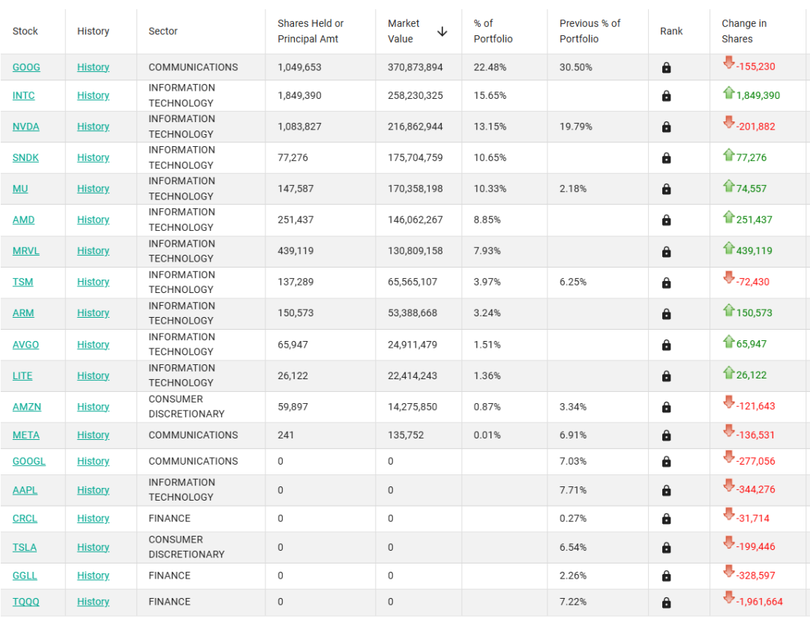Select the 1,083,827 shares held cell

click(x=299, y=127)
